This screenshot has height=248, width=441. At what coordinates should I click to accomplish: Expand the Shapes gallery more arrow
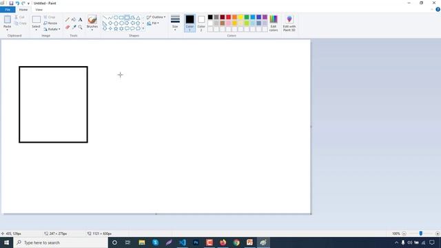(x=143, y=28)
